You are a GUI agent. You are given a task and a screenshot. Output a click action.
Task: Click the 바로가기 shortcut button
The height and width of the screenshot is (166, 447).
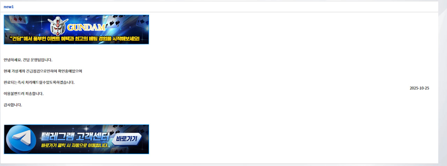point(126,139)
